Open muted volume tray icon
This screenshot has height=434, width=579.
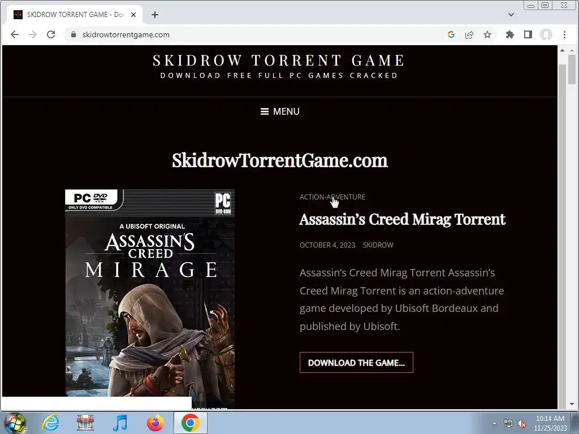[522, 424]
